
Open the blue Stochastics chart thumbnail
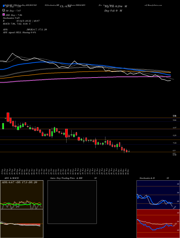click(x=158, y=195)
